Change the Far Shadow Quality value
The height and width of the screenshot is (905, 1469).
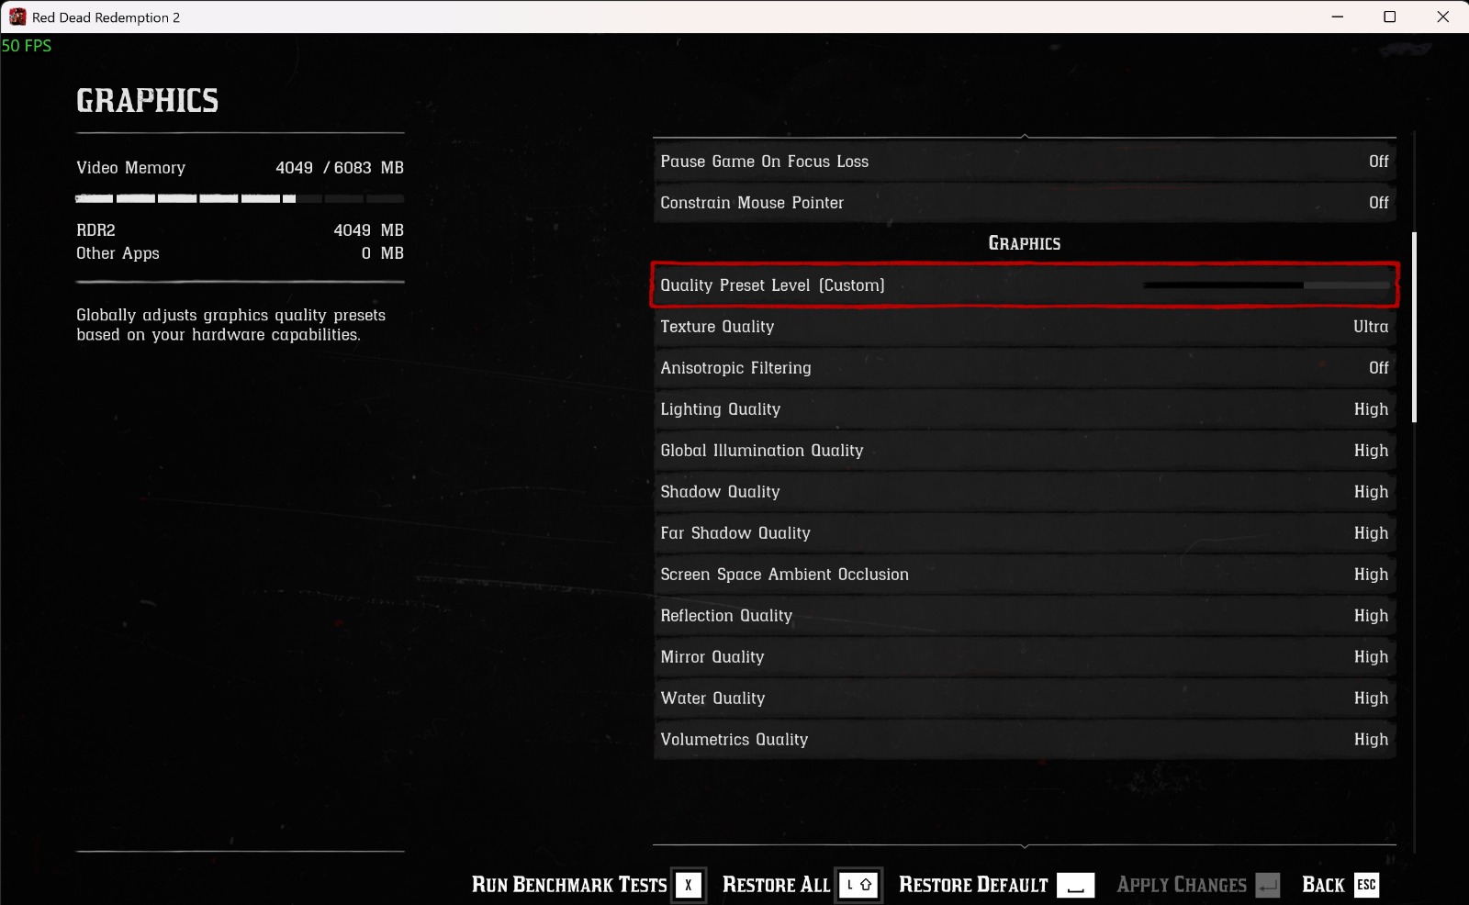pyautogui.click(x=1371, y=533)
